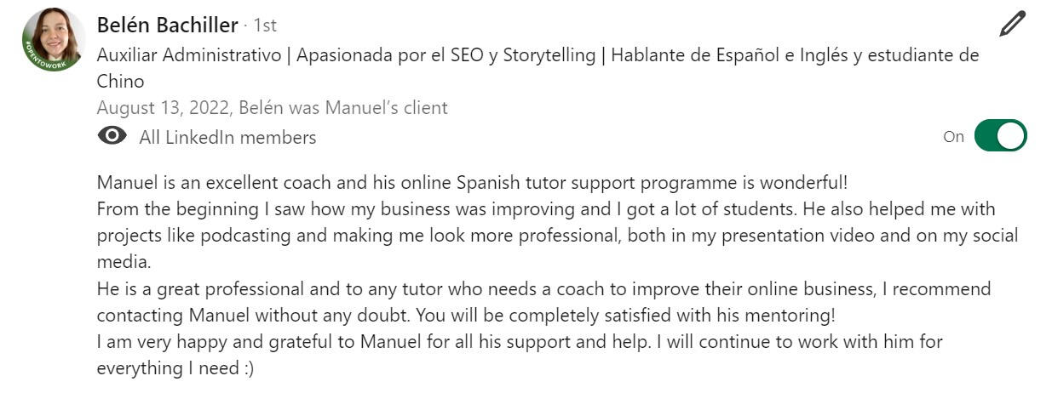Click the 'Auxiliar Administrativo' headline text
Viewport: 1052px width, 393px height.
(189, 55)
